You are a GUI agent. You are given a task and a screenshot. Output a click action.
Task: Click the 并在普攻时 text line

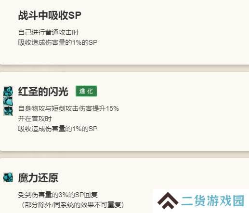[35, 119]
